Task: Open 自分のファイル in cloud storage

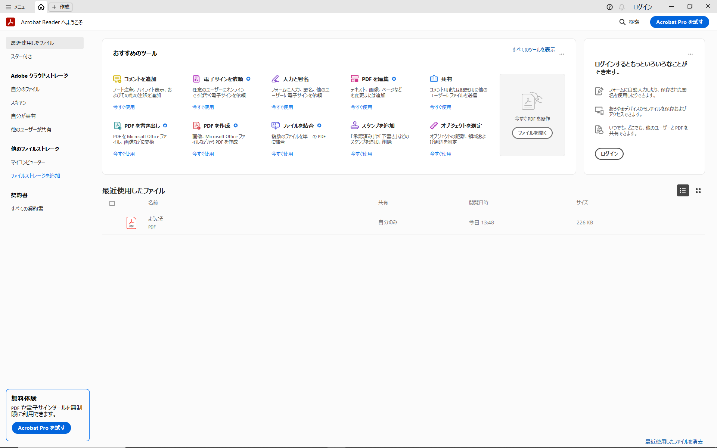Action: pos(25,89)
